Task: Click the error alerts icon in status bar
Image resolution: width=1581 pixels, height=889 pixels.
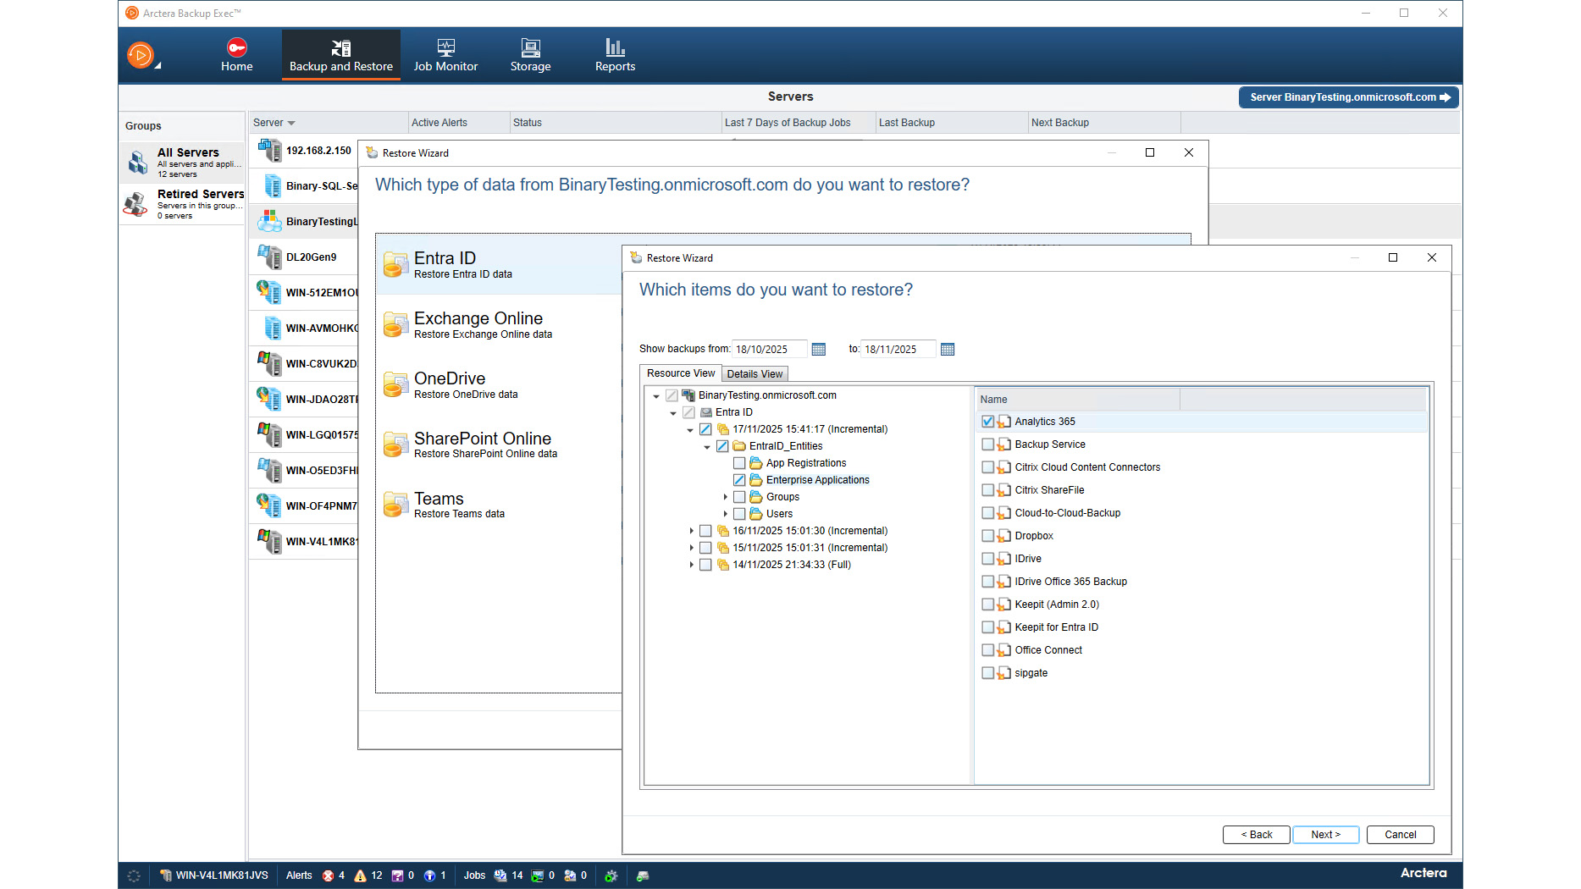Action: click(x=329, y=875)
